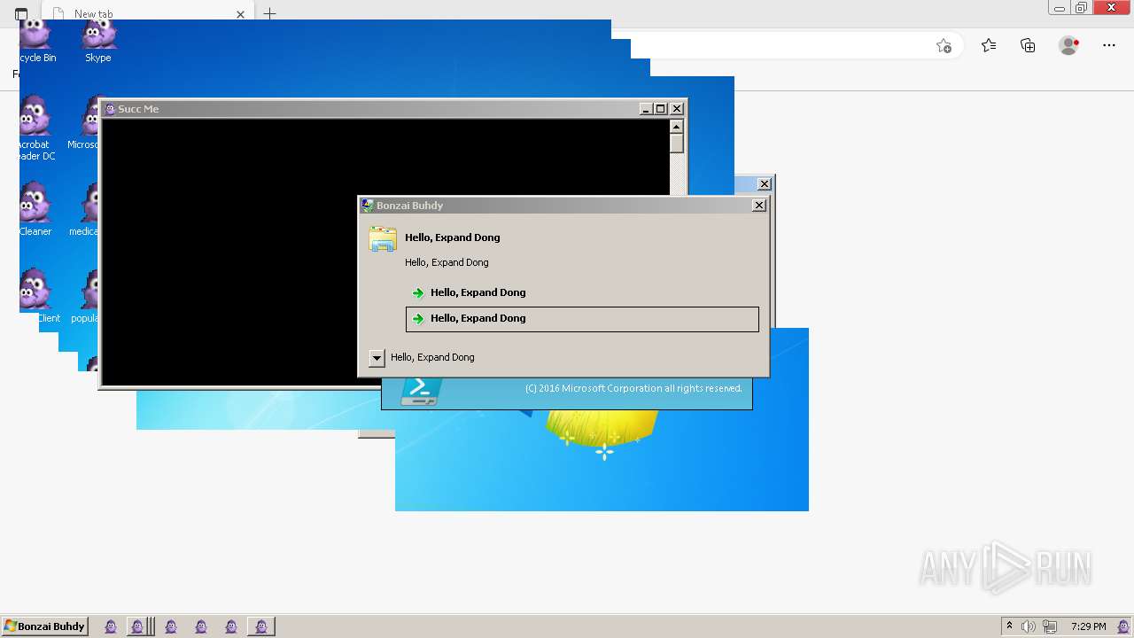Click the Succ Me scrollbar up arrow

pyautogui.click(x=677, y=126)
